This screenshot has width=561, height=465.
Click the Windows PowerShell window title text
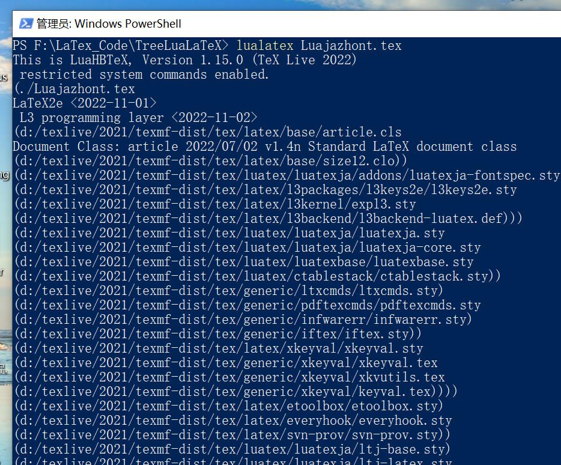109,24
